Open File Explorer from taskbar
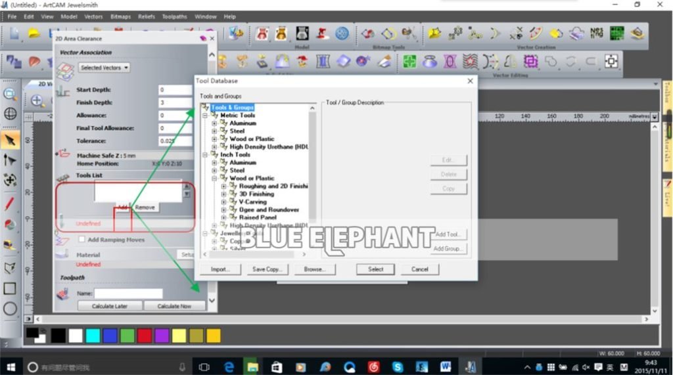Image resolution: width=673 pixels, height=375 pixels. tap(253, 367)
